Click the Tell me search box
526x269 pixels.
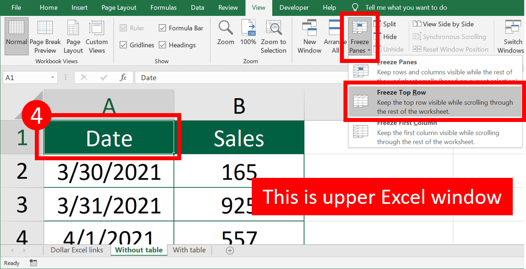coord(406,7)
